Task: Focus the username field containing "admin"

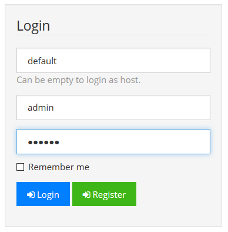Action: coord(113,107)
